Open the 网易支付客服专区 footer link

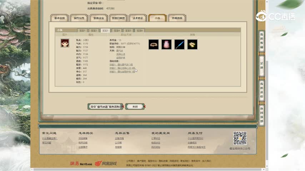pyautogui.click(x=197, y=147)
